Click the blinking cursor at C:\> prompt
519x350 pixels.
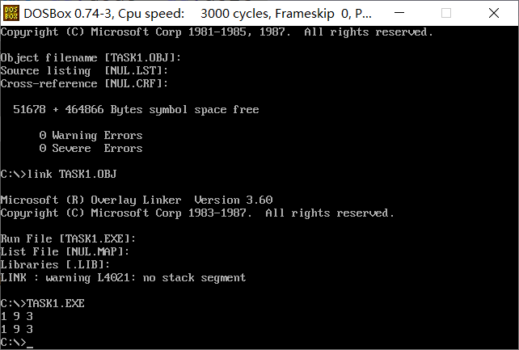tap(30, 346)
